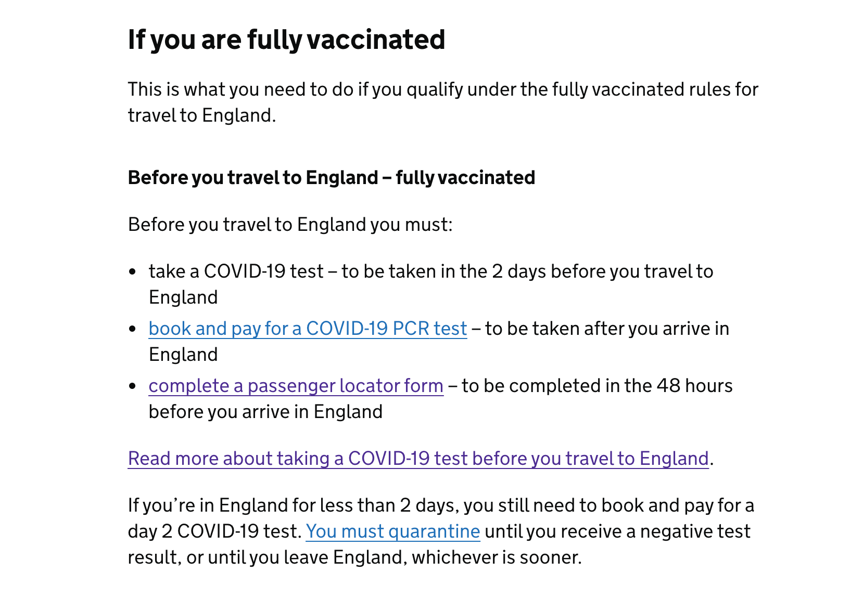Click the bullet dot beside take a COVID-19 test
The width and height of the screenshot is (863, 599).
pyautogui.click(x=132, y=271)
